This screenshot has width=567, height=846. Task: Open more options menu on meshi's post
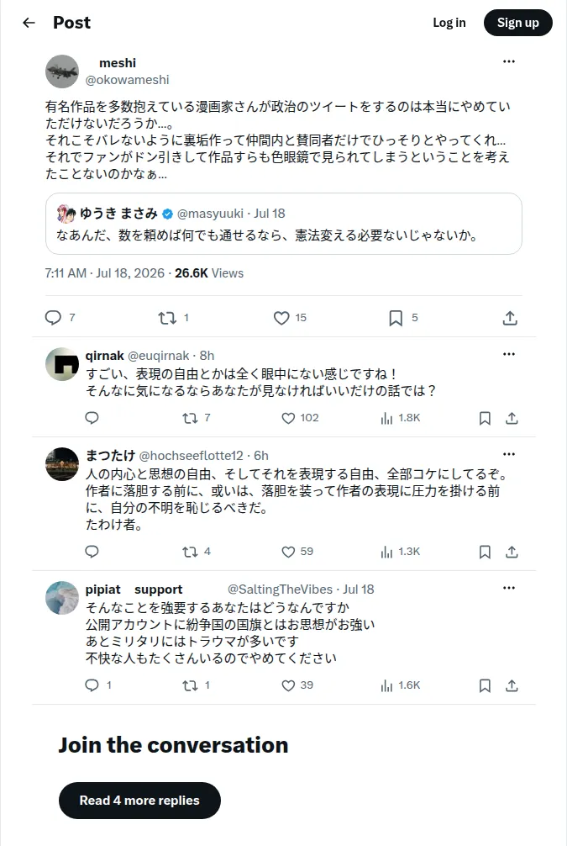tap(509, 61)
